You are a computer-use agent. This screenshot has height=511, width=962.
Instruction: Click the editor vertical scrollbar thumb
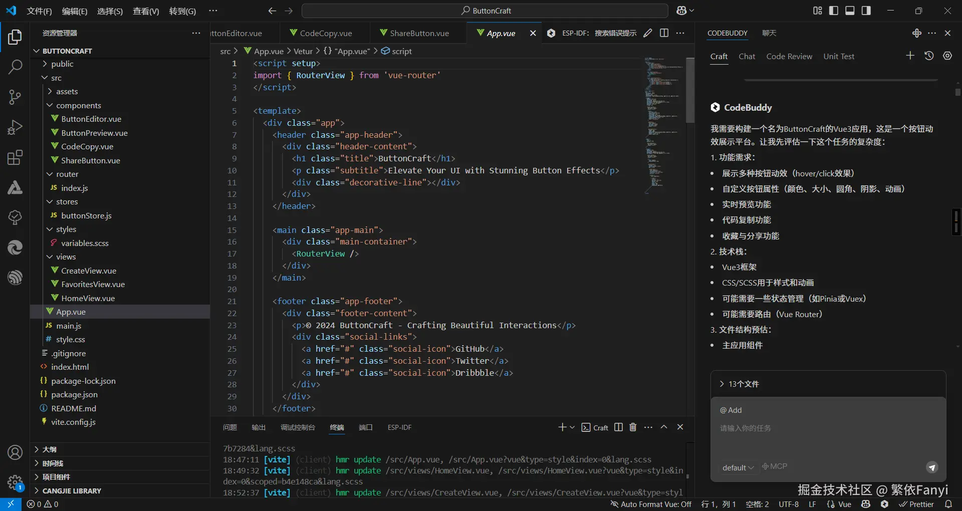pos(690,90)
